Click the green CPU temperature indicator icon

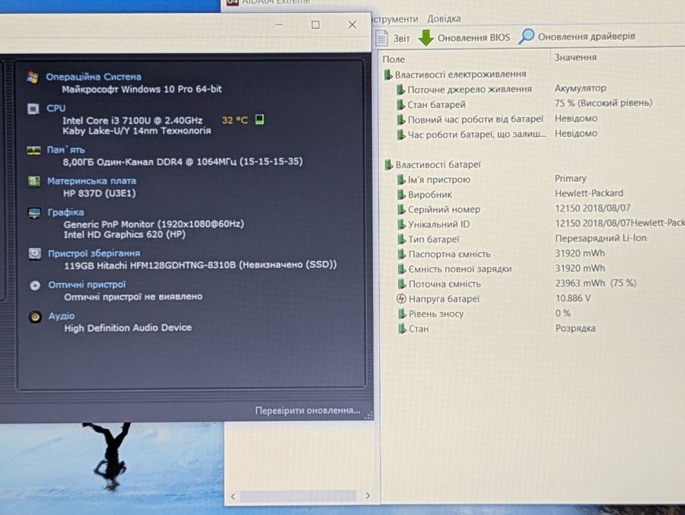pos(260,119)
